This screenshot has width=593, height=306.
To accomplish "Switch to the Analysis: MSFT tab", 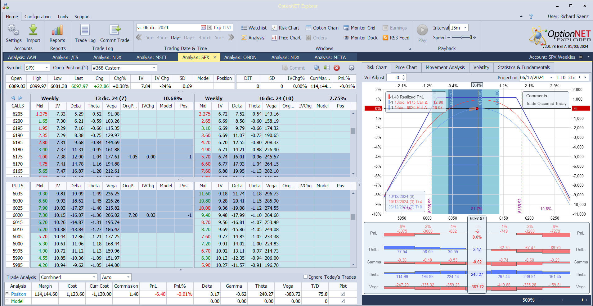I will click(152, 57).
